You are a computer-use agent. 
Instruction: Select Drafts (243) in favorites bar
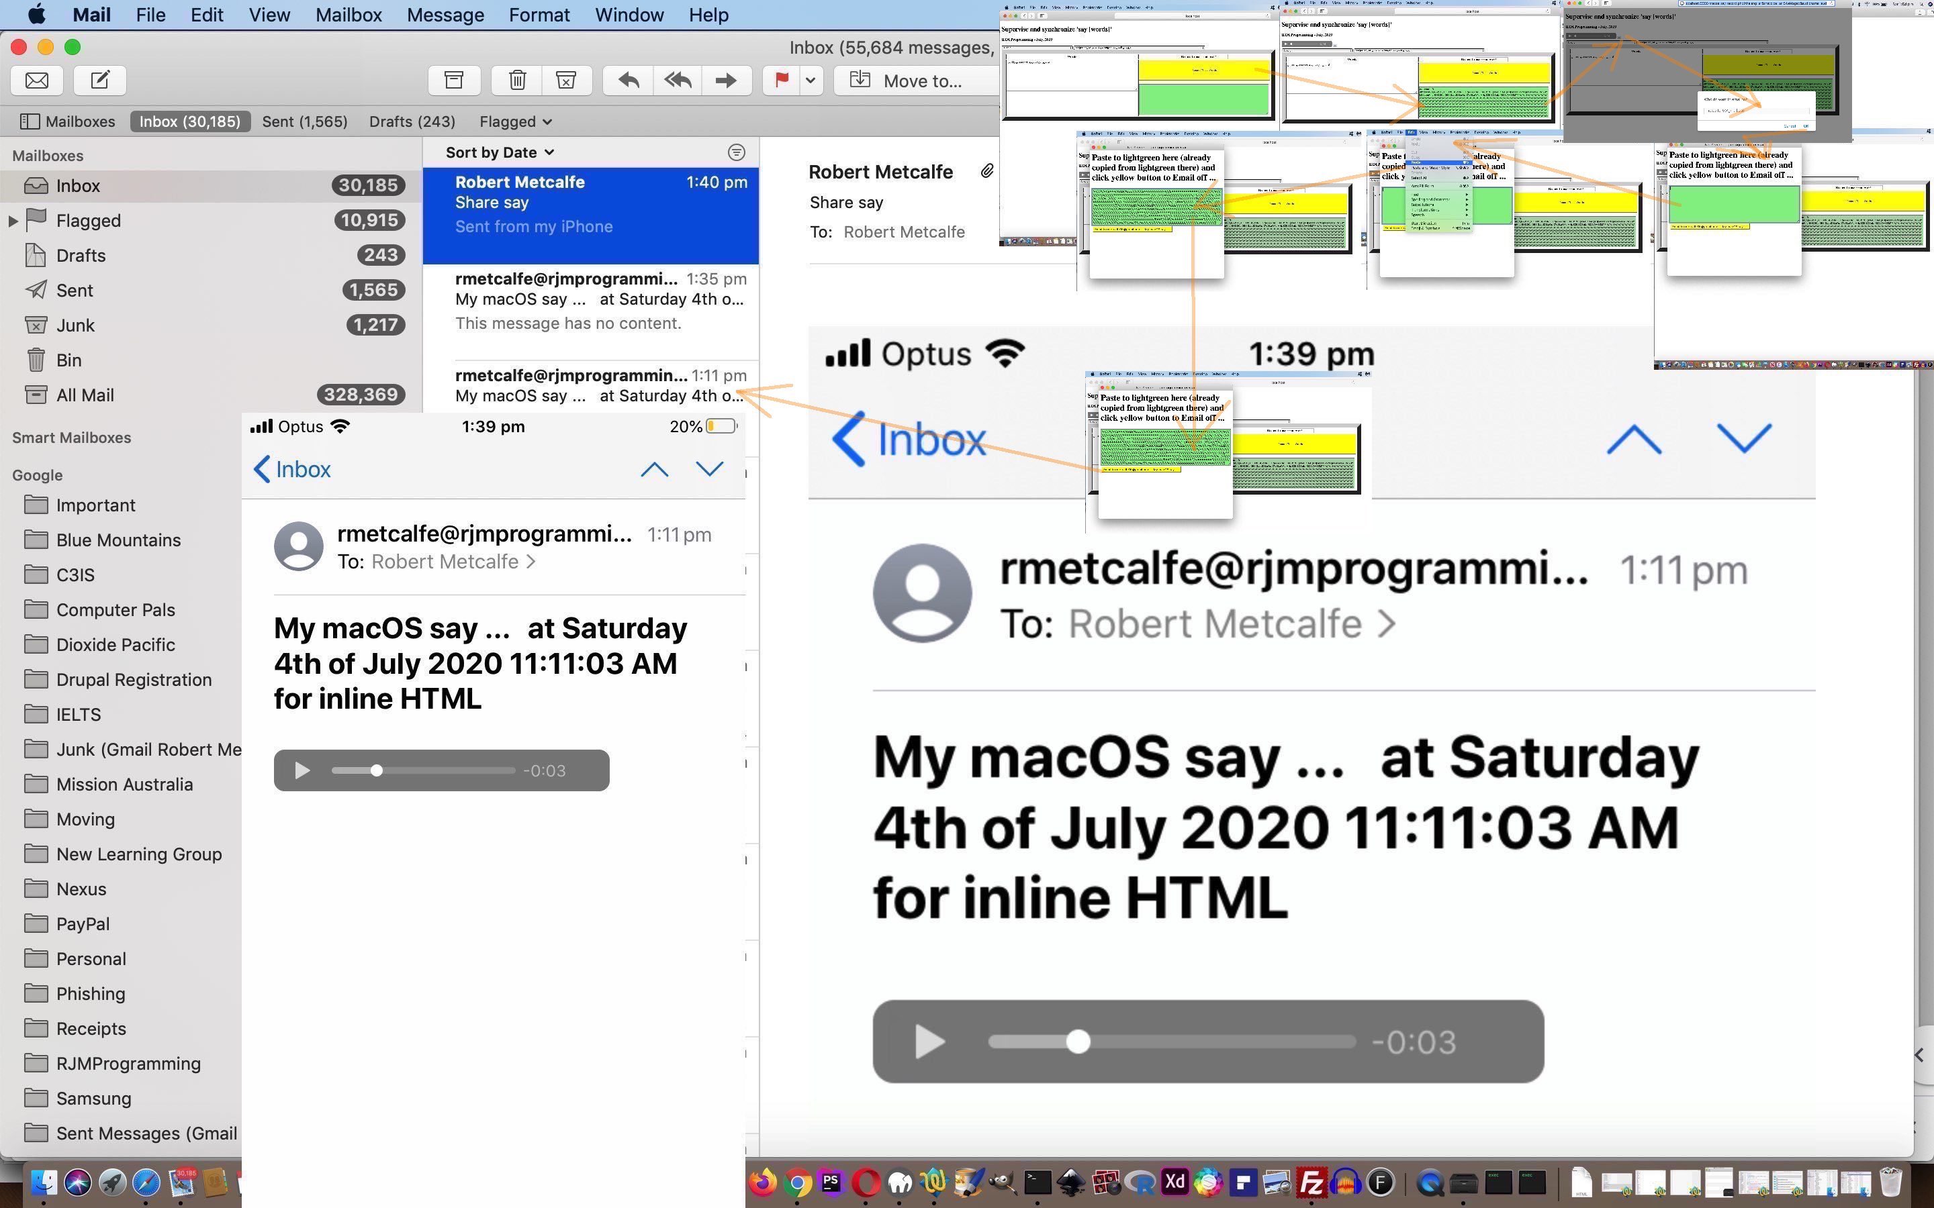click(412, 121)
